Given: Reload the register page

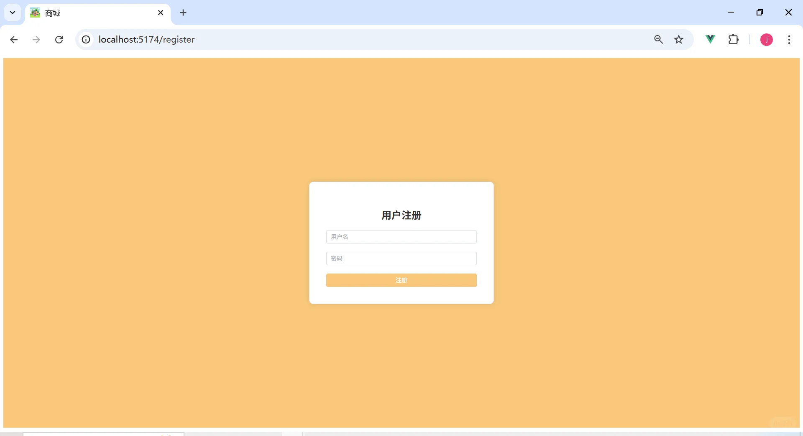Looking at the screenshot, I should tap(59, 40).
